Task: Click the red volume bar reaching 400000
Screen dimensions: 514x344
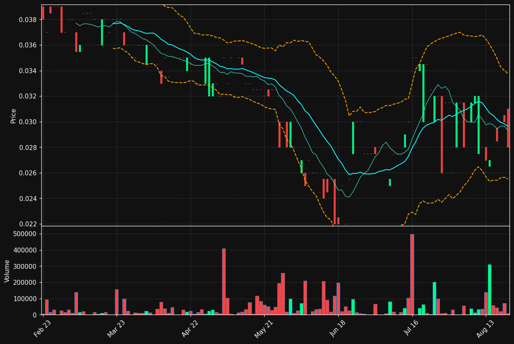Action: (x=224, y=282)
